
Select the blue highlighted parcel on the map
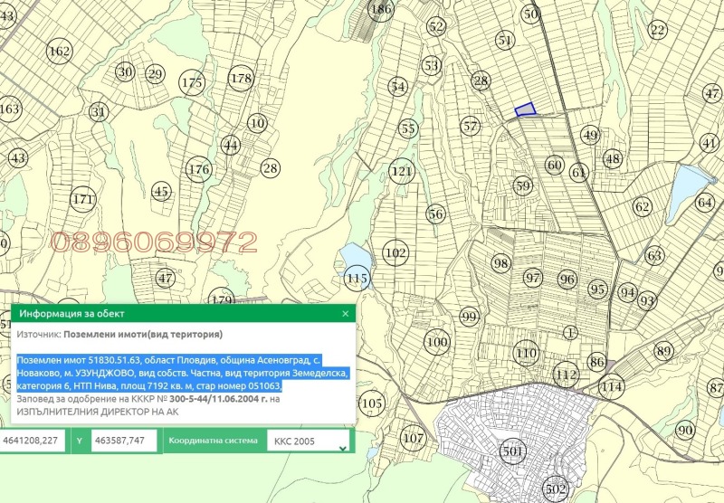(525, 109)
